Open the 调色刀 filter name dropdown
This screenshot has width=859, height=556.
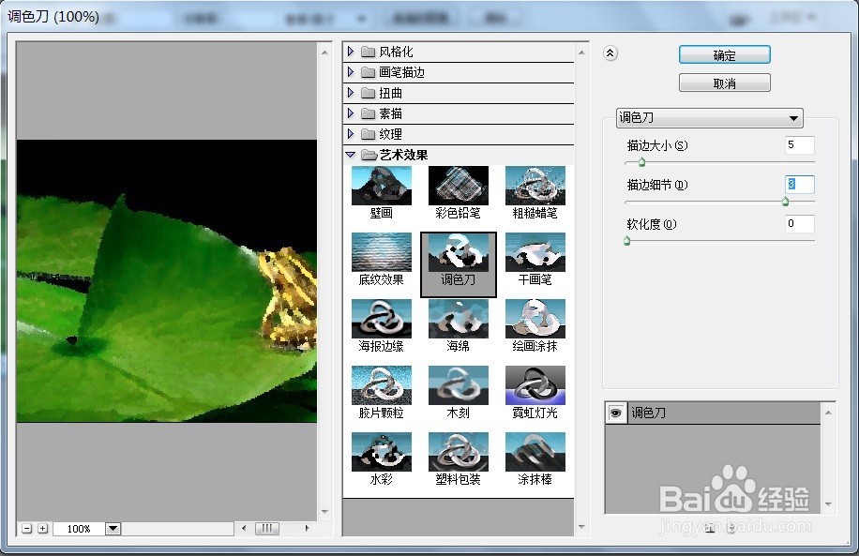tap(710, 118)
